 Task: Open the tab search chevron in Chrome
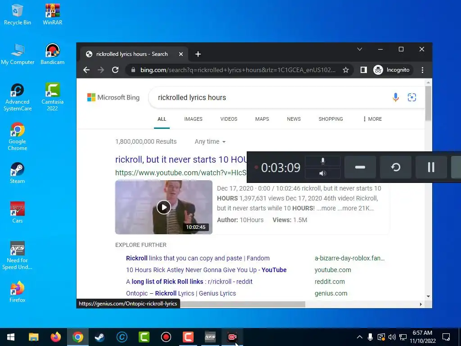pyautogui.click(x=360, y=49)
